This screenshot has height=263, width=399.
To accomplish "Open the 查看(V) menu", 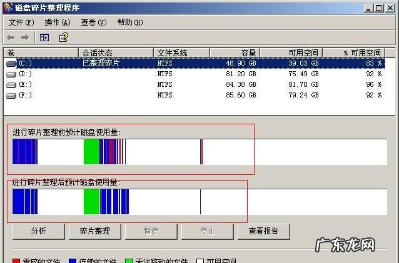I will tap(94, 22).
